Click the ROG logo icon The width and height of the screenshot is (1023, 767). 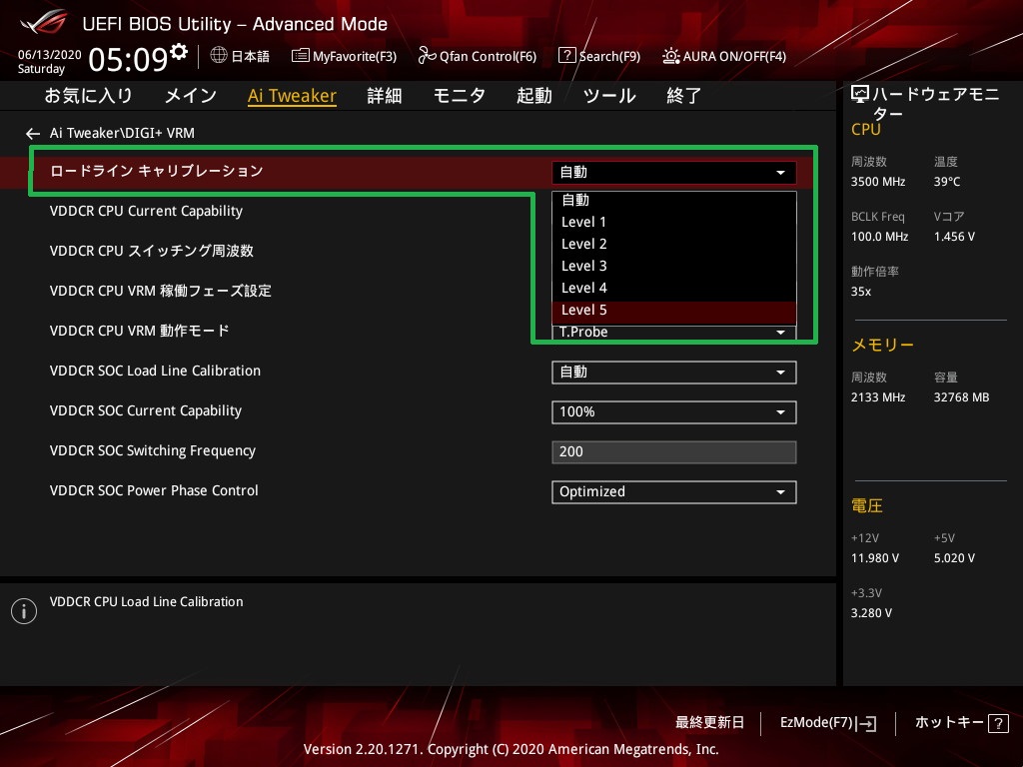pos(44,23)
